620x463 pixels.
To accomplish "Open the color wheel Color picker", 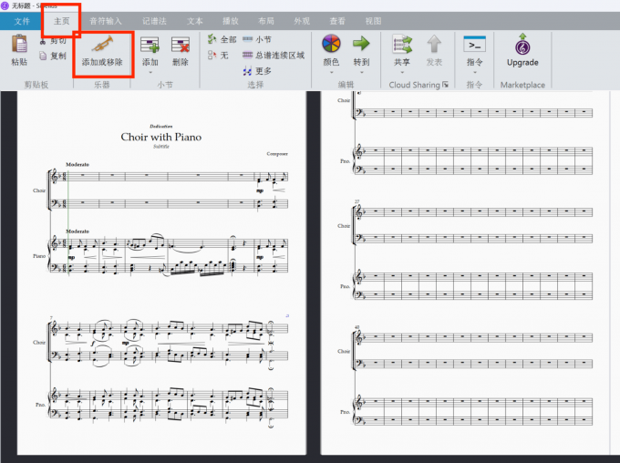I will point(332,44).
